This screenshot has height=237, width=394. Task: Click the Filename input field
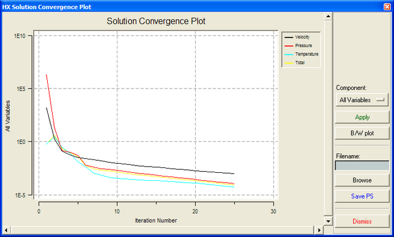point(362,166)
